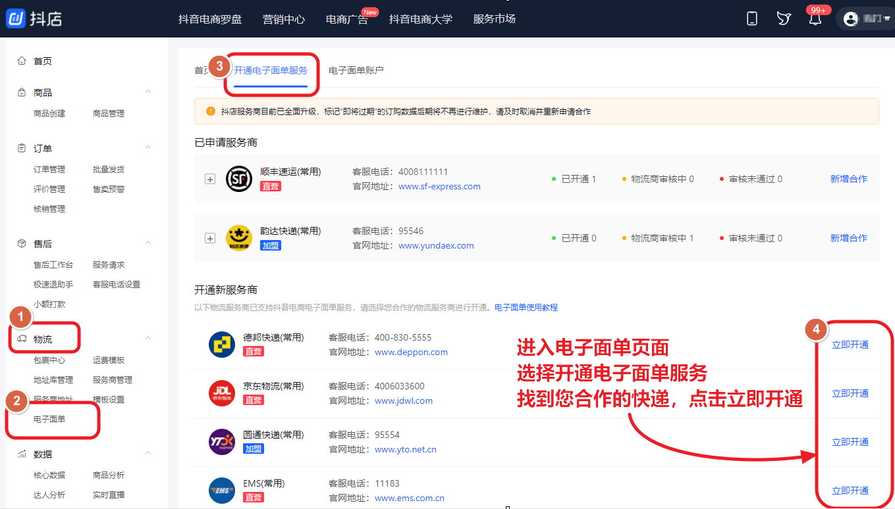895x509 pixels.
Task: Open the mobile phone icon in header
Action: pyautogui.click(x=752, y=18)
